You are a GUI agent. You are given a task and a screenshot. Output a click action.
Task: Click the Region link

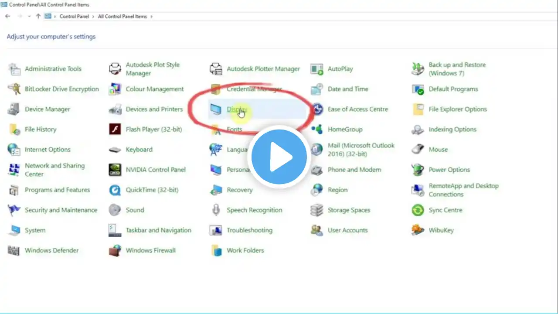click(338, 190)
